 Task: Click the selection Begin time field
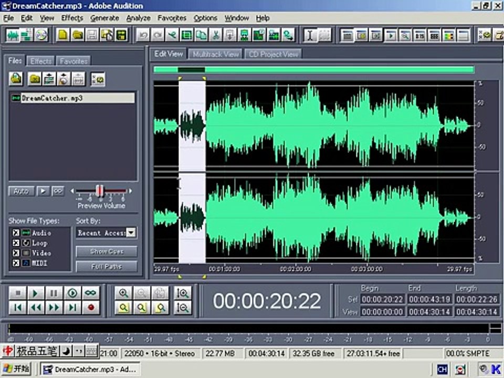[383, 300]
